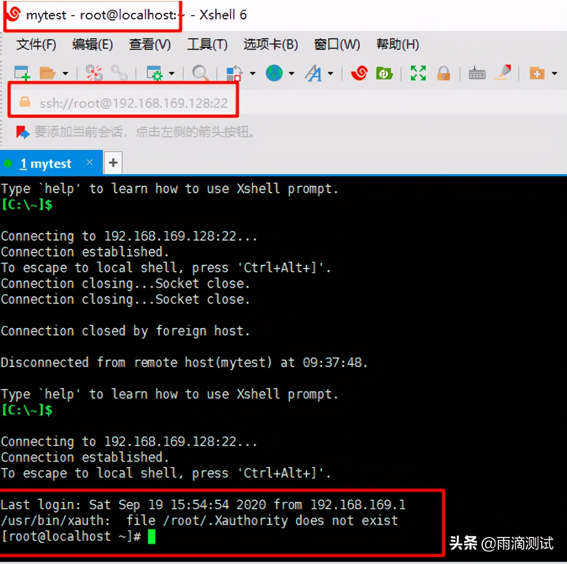Select the 1 mytest session tab
The height and width of the screenshot is (564, 567).
(x=46, y=163)
